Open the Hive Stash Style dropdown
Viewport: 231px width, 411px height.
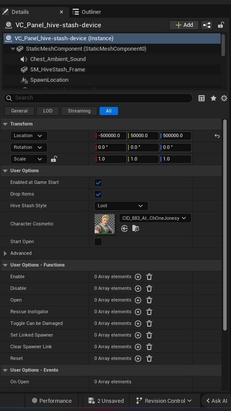point(121,206)
